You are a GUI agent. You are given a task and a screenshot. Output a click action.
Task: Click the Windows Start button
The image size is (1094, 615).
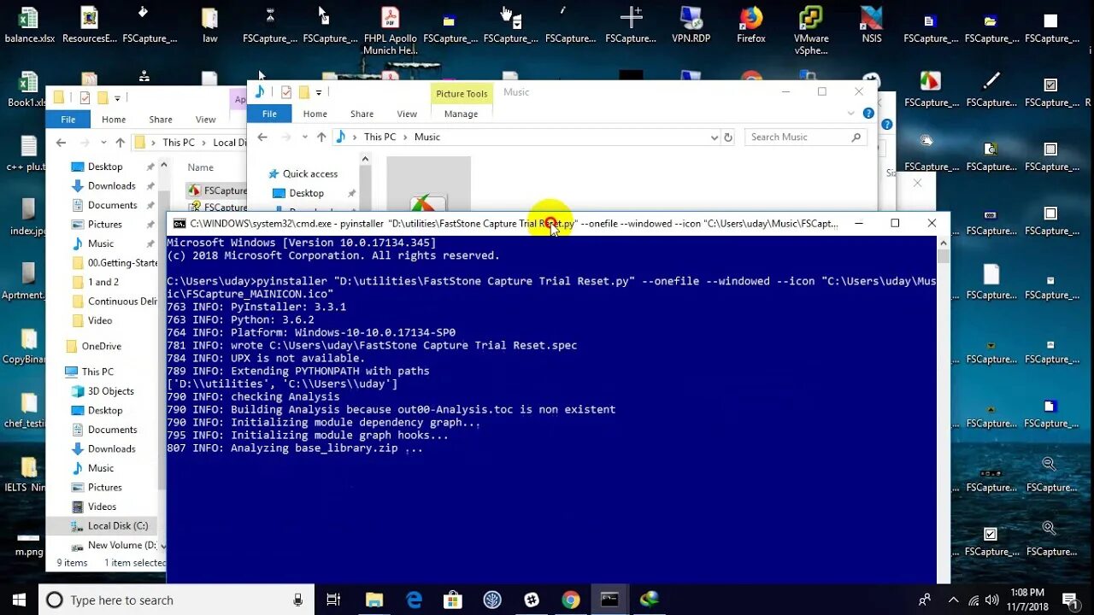tap(19, 600)
